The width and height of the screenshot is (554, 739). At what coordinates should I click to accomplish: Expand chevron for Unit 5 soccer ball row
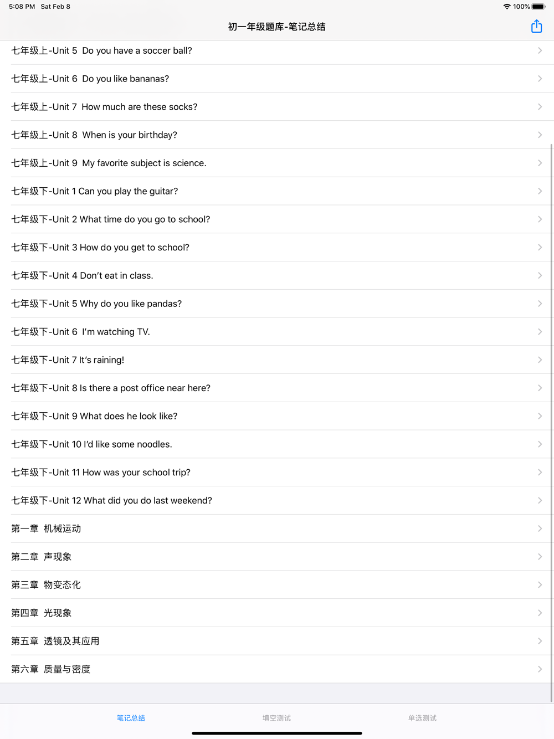pyautogui.click(x=540, y=50)
